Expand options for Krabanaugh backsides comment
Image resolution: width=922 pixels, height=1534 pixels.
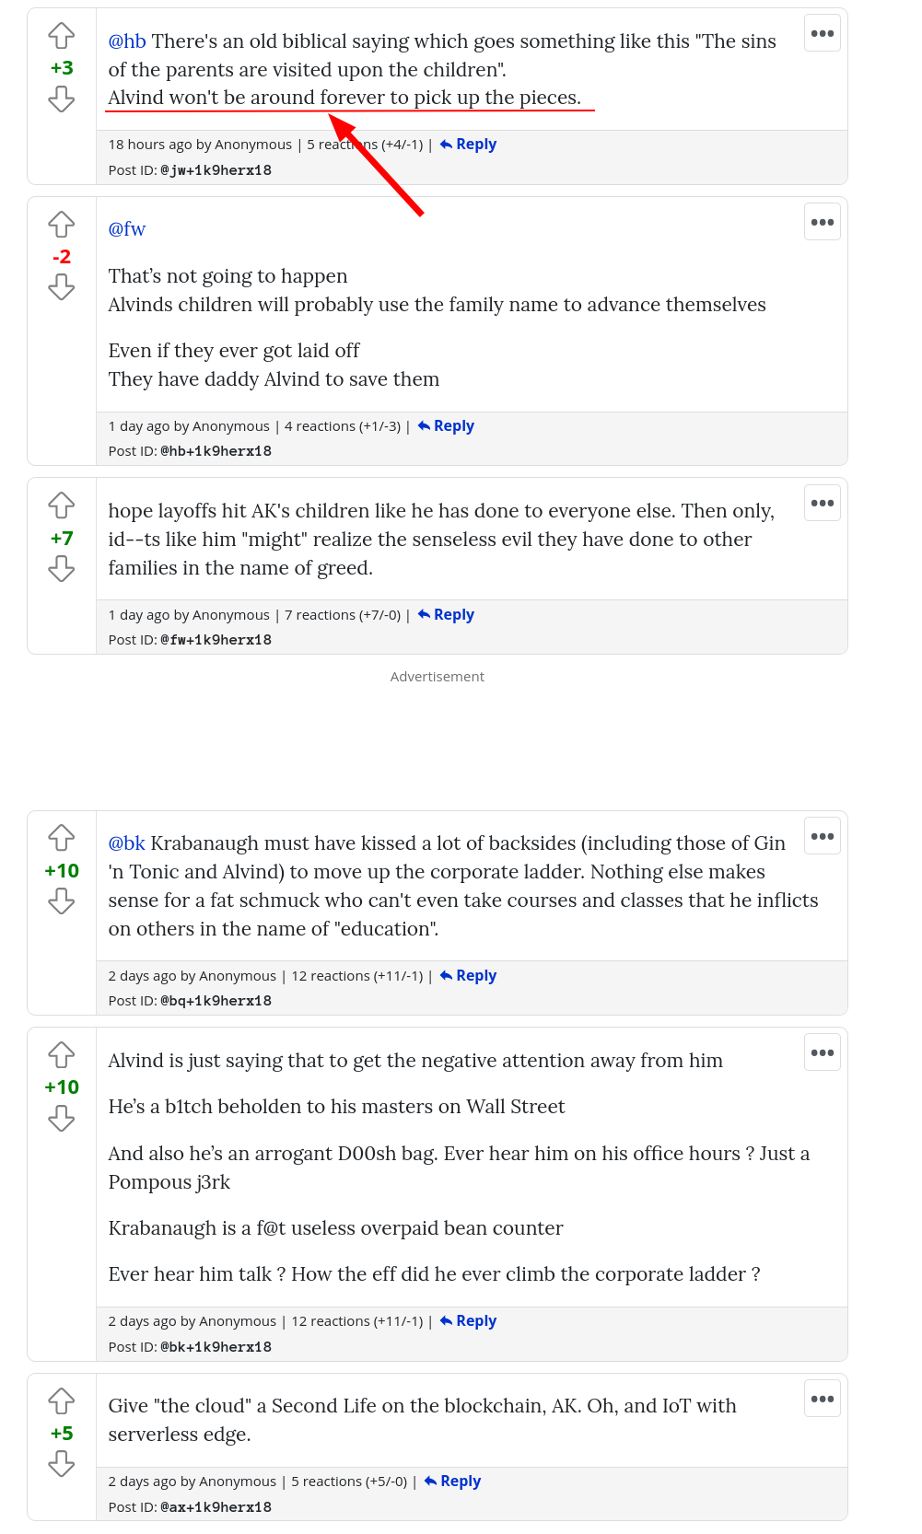coord(822,837)
